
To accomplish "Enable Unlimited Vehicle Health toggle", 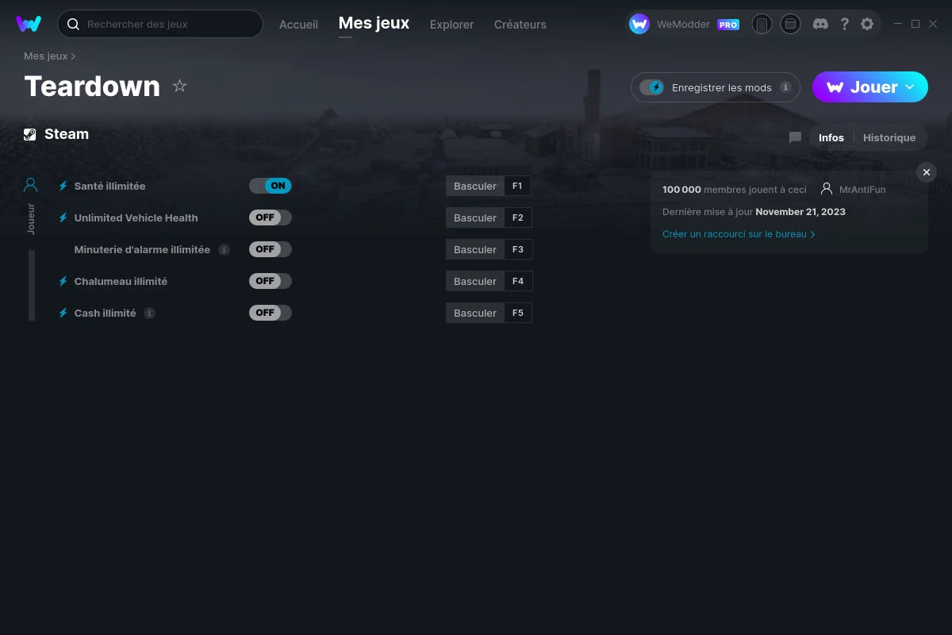I will coord(271,217).
